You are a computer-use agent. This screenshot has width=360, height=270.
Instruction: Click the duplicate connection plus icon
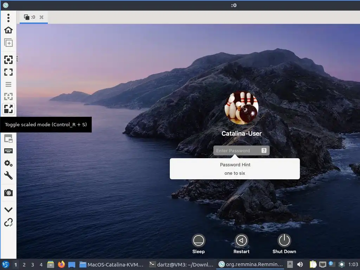(x=8, y=43)
